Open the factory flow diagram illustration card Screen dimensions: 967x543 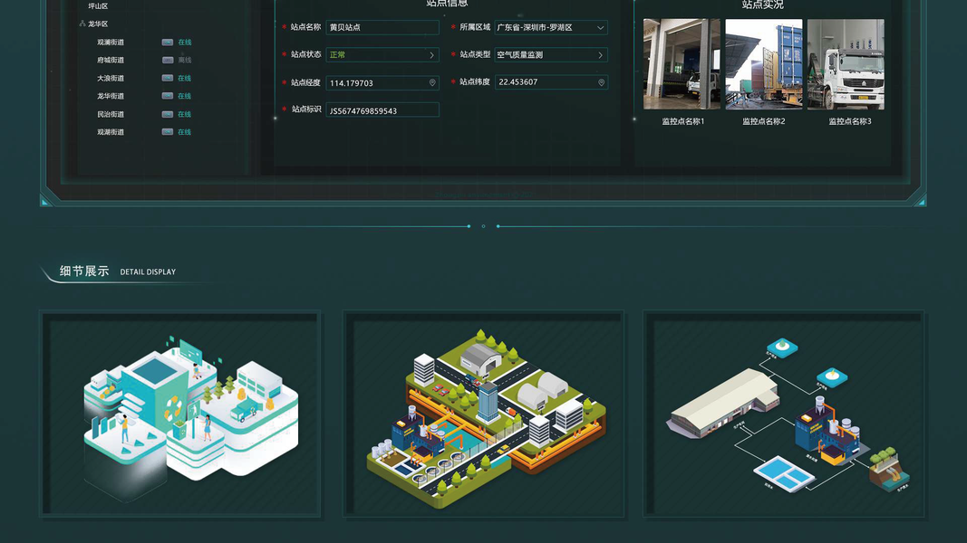coord(784,414)
